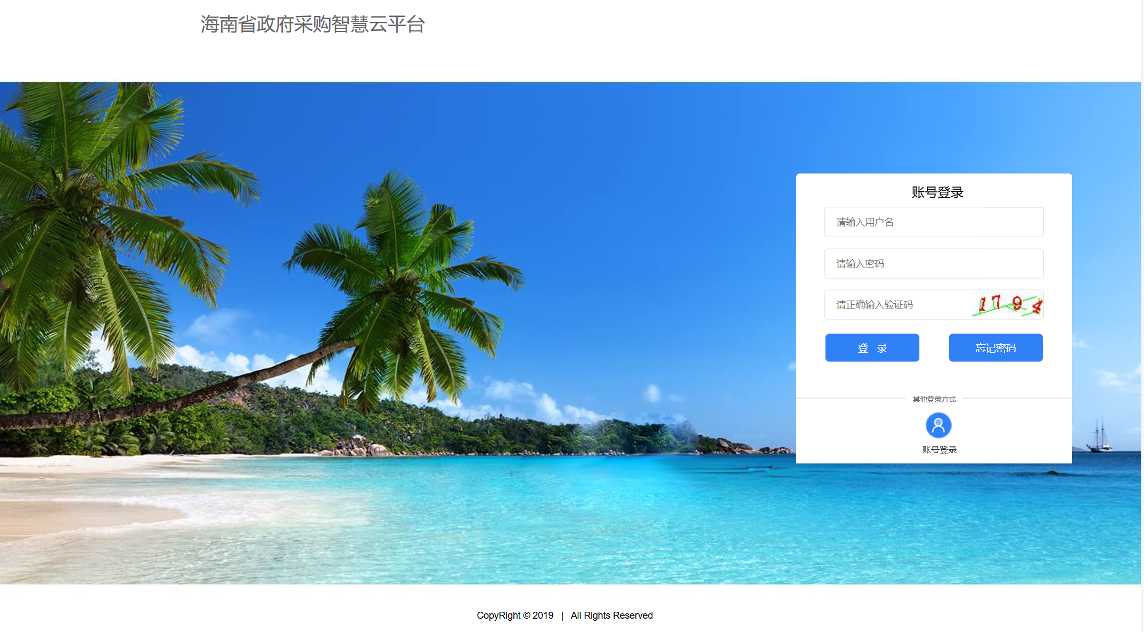Focus the 请输入用户名 username field
This screenshot has width=1144, height=632.
tap(934, 222)
